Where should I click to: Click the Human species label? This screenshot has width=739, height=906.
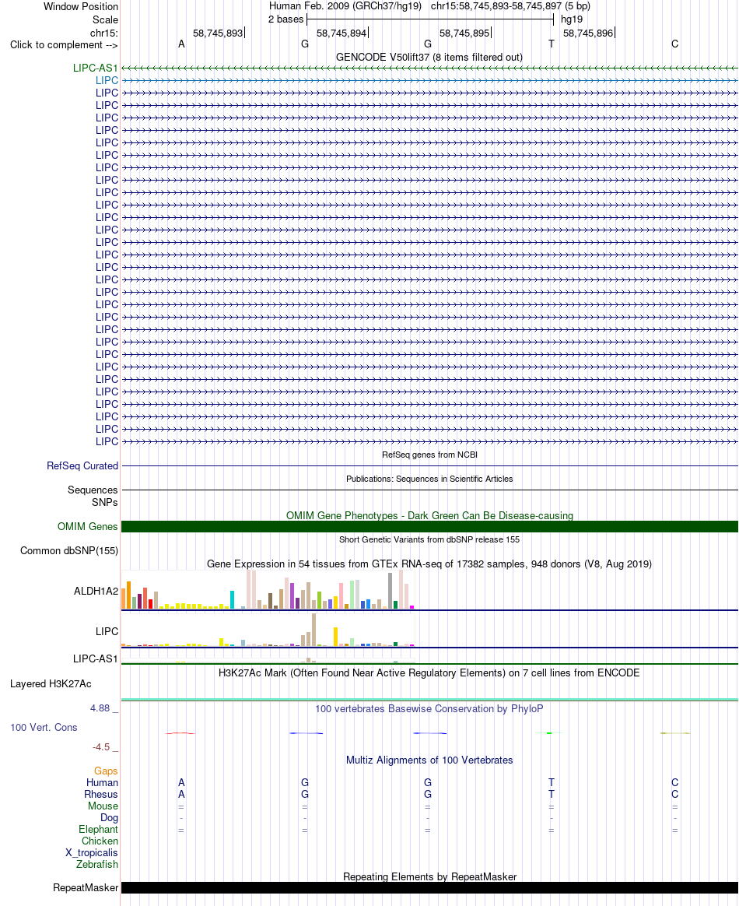point(102,783)
